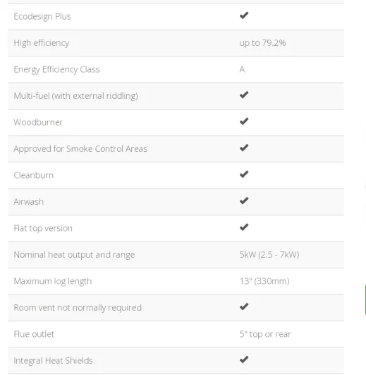Click the Flue outlet label
366x375 pixels.
[34, 334]
